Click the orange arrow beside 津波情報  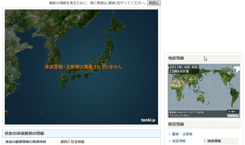[205, 141]
